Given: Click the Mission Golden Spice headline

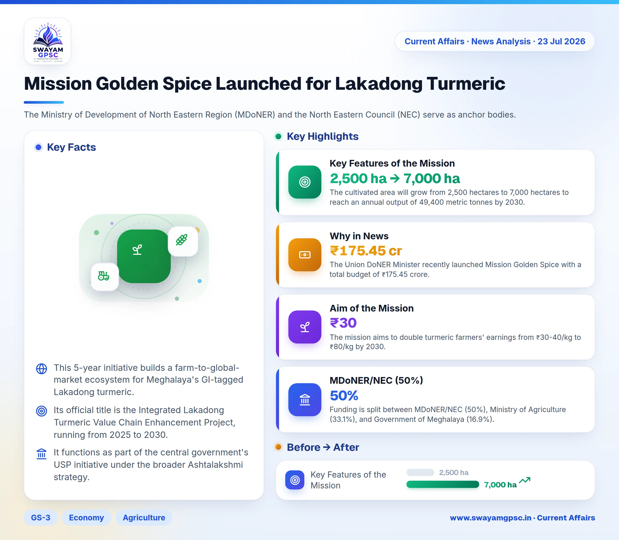Looking at the screenshot, I should (264, 84).
